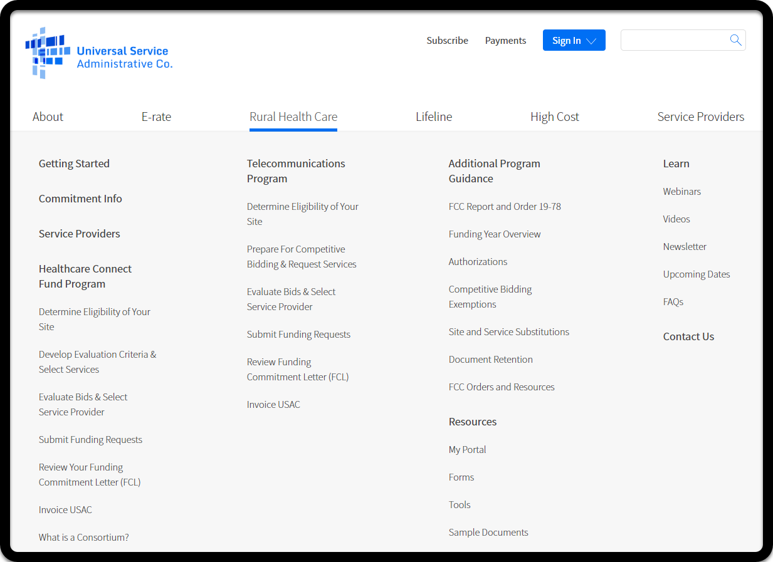The height and width of the screenshot is (562, 773).
Task: Open FCC Report and Order 19-78
Action: pos(504,207)
